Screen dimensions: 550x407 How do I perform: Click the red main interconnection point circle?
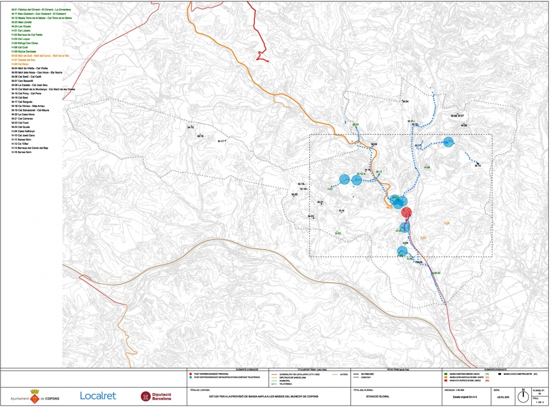pyautogui.click(x=407, y=212)
